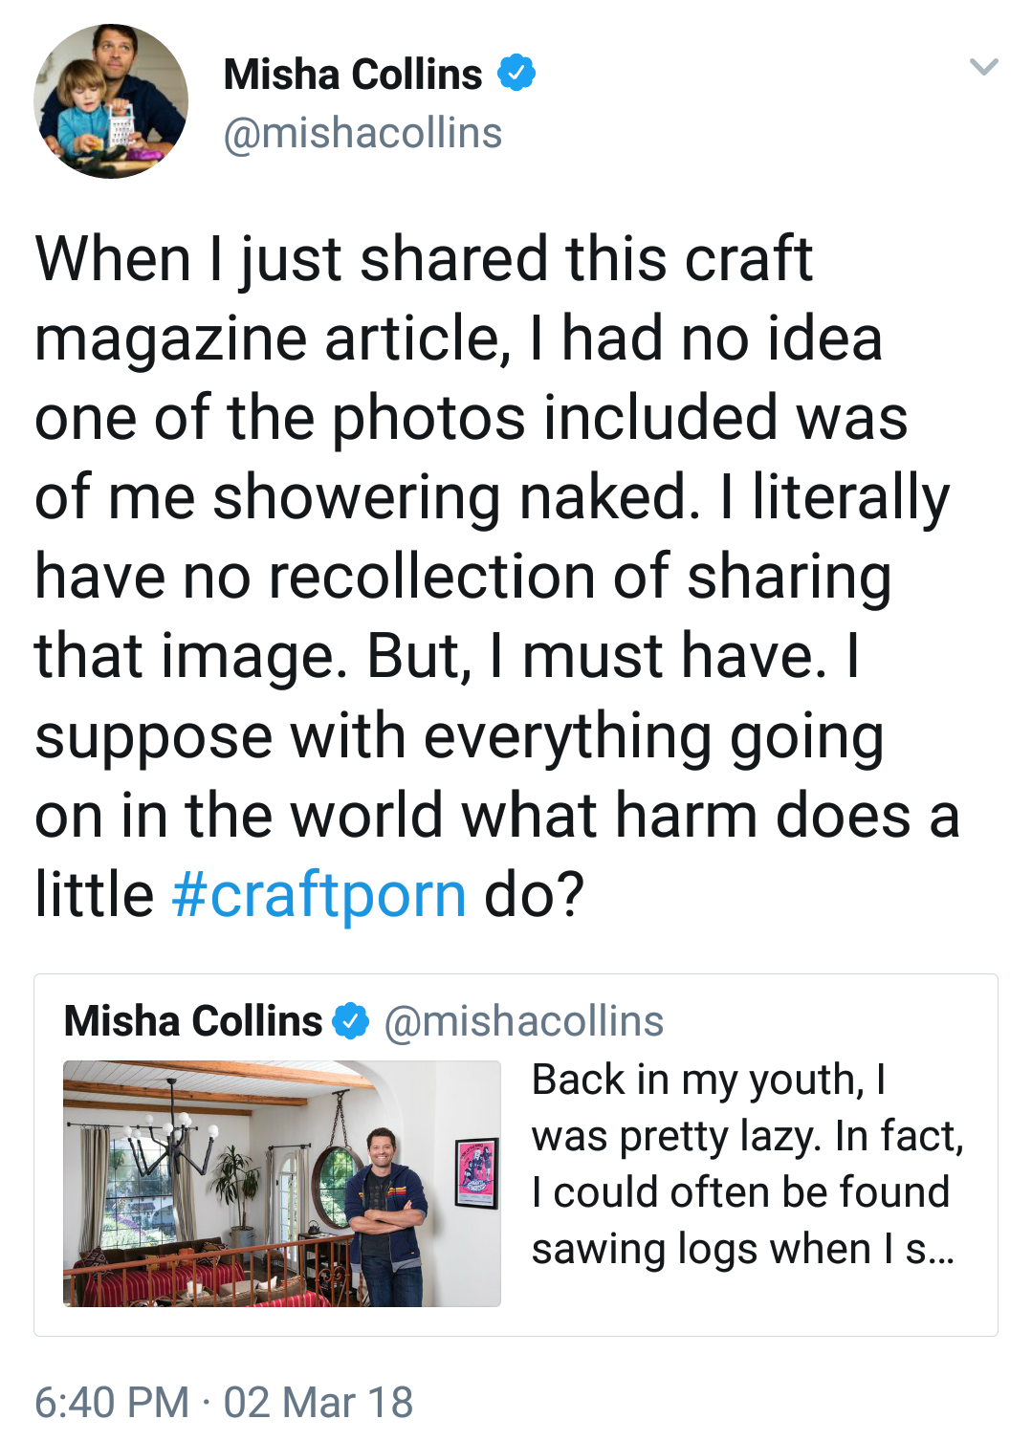Open the @mishacollins handle under the name
Screen dimensions: 1032x1441
pyautogui.click(x=362, y=133)
